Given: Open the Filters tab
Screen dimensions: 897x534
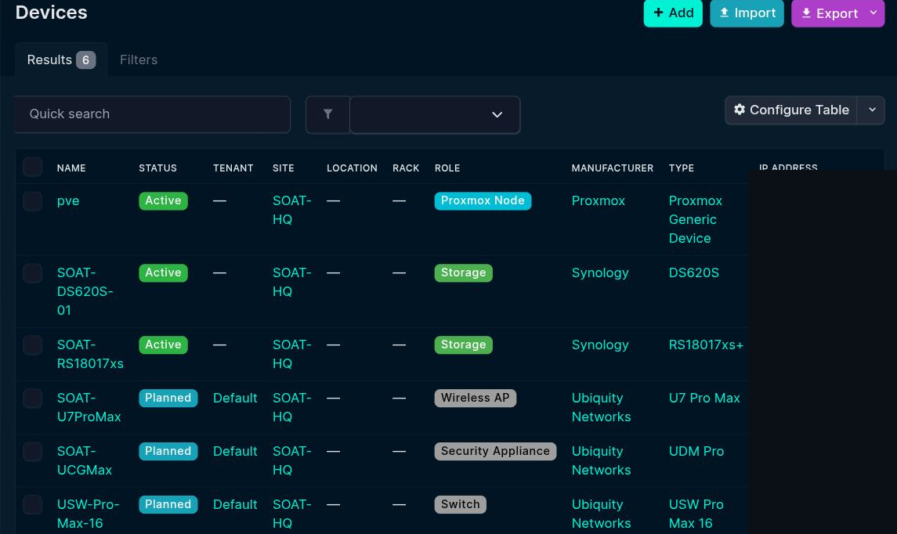Looking at the screenshot, I should [x=139, y=60].
